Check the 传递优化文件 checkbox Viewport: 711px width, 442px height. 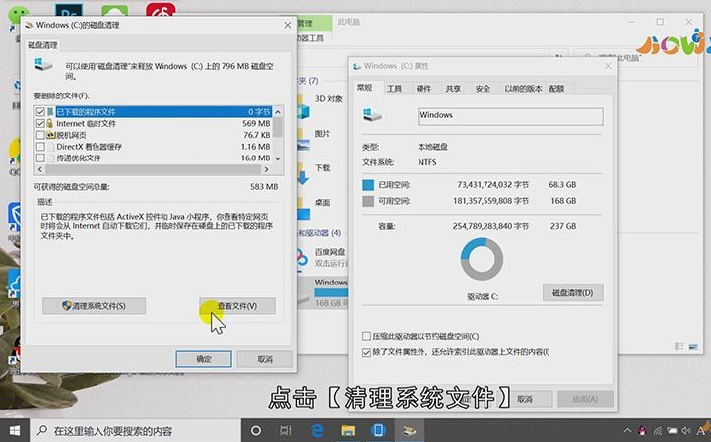[40, 158]
